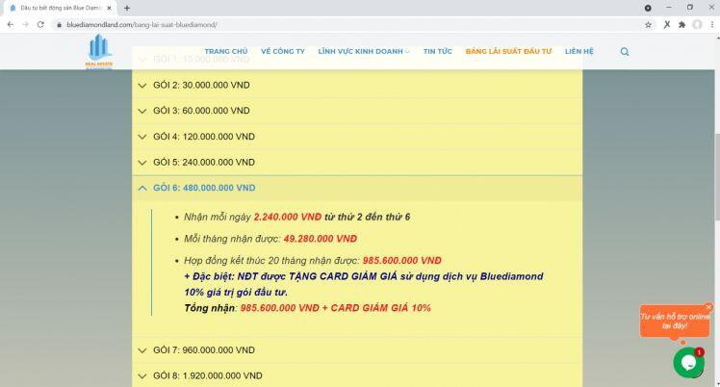Viewport: 720px width, 387px height.
Task: Click the 'Tư vấn hỗ trợ online' bubble
Action: [x=675, y=322]
